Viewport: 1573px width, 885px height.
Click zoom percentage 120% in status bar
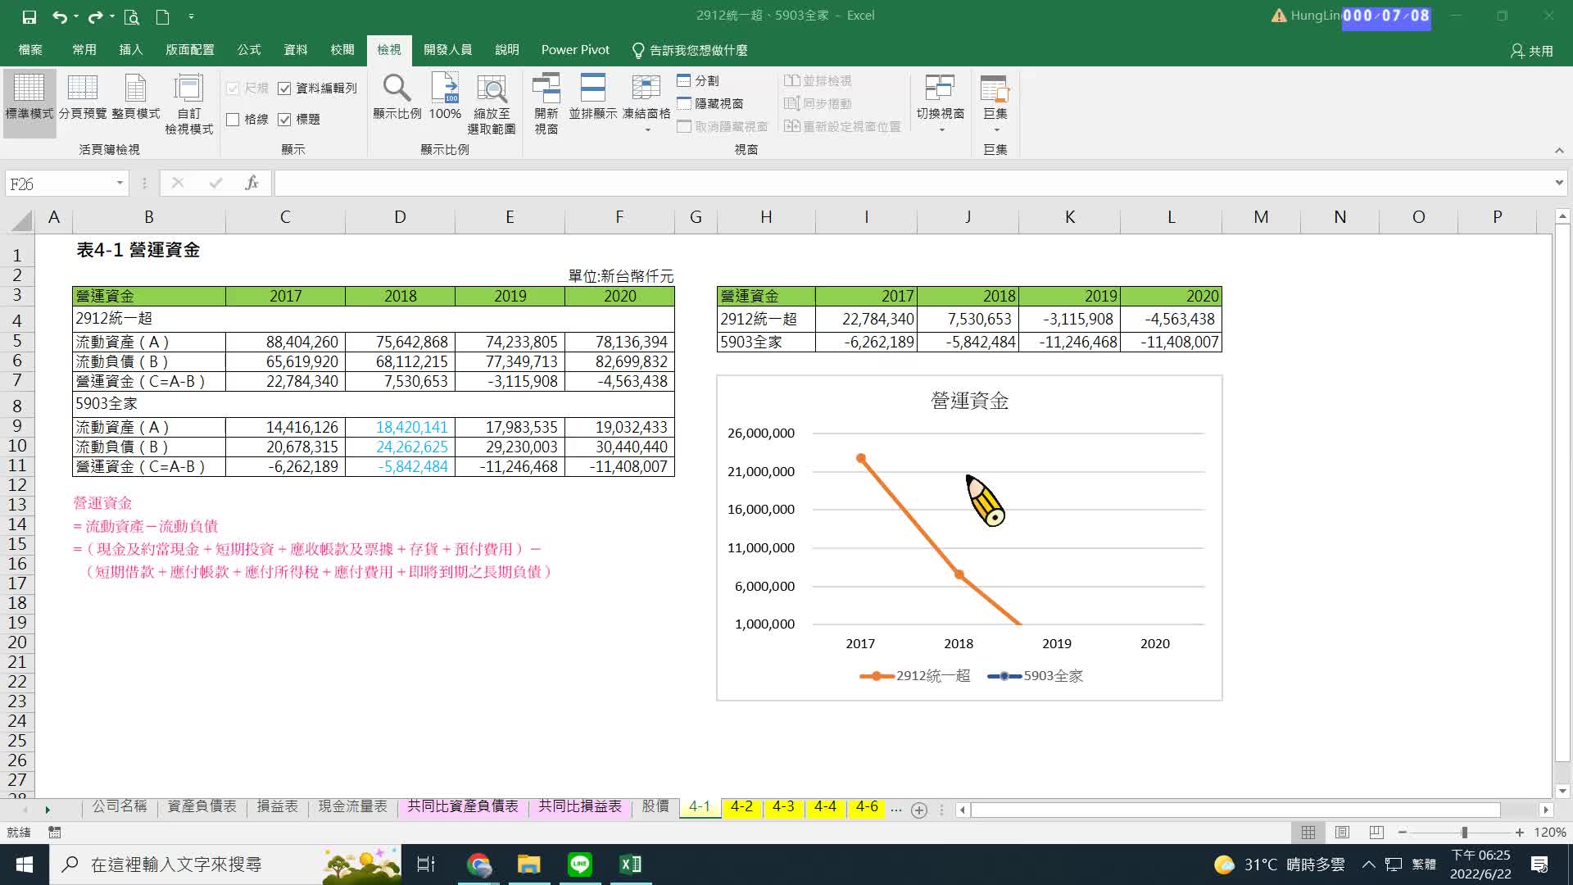(1550, 832)
